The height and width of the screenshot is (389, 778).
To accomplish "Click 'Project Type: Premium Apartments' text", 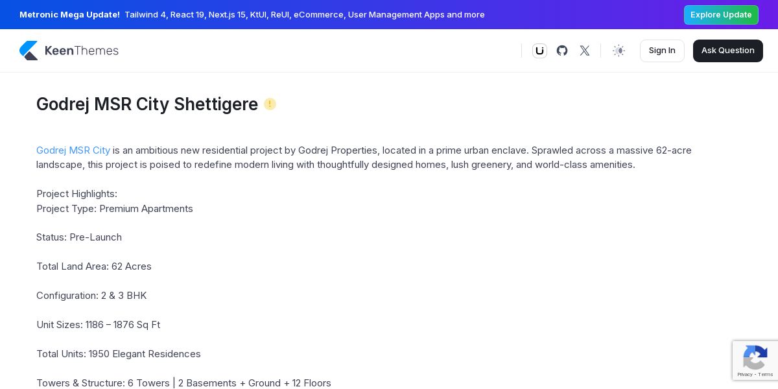I will click(x=115, y=209).
